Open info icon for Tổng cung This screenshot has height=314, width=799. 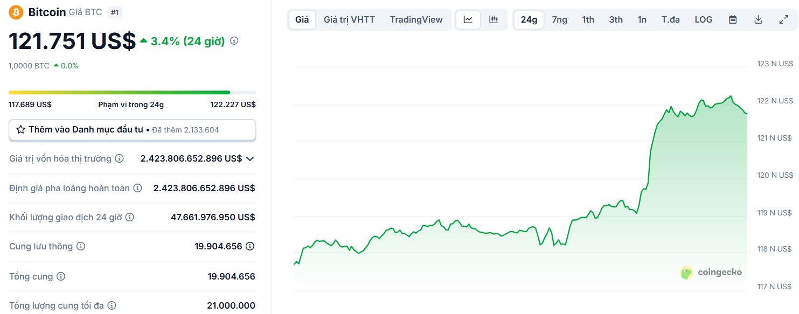tap(61, 276)
